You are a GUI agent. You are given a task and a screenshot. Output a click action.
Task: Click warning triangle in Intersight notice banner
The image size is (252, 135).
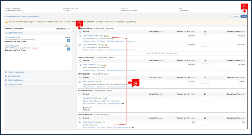[x=6, y=22]
